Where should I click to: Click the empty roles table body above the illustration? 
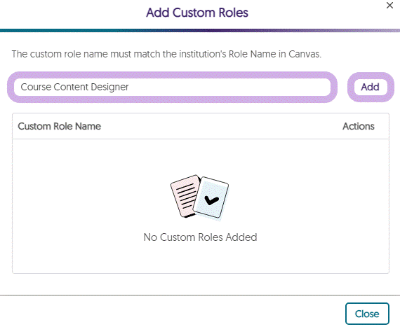(201, 157)
